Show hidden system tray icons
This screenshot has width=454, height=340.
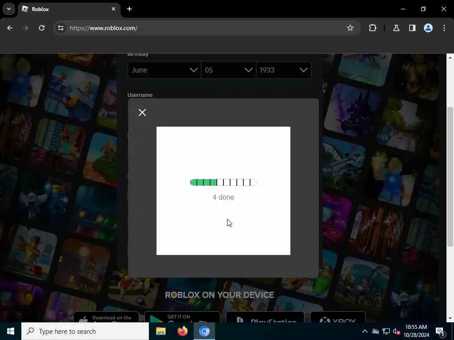[365, 331]
